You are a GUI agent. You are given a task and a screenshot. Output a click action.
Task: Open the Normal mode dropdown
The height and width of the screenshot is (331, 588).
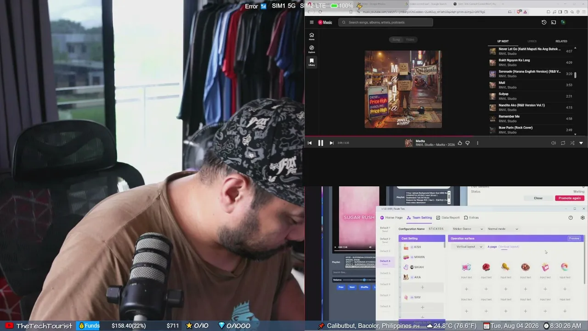(503, 229)
